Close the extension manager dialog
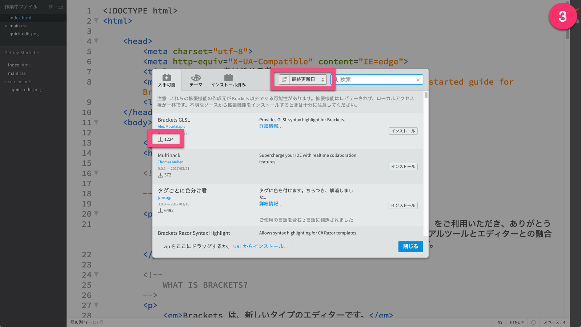 tap(410, 246)
